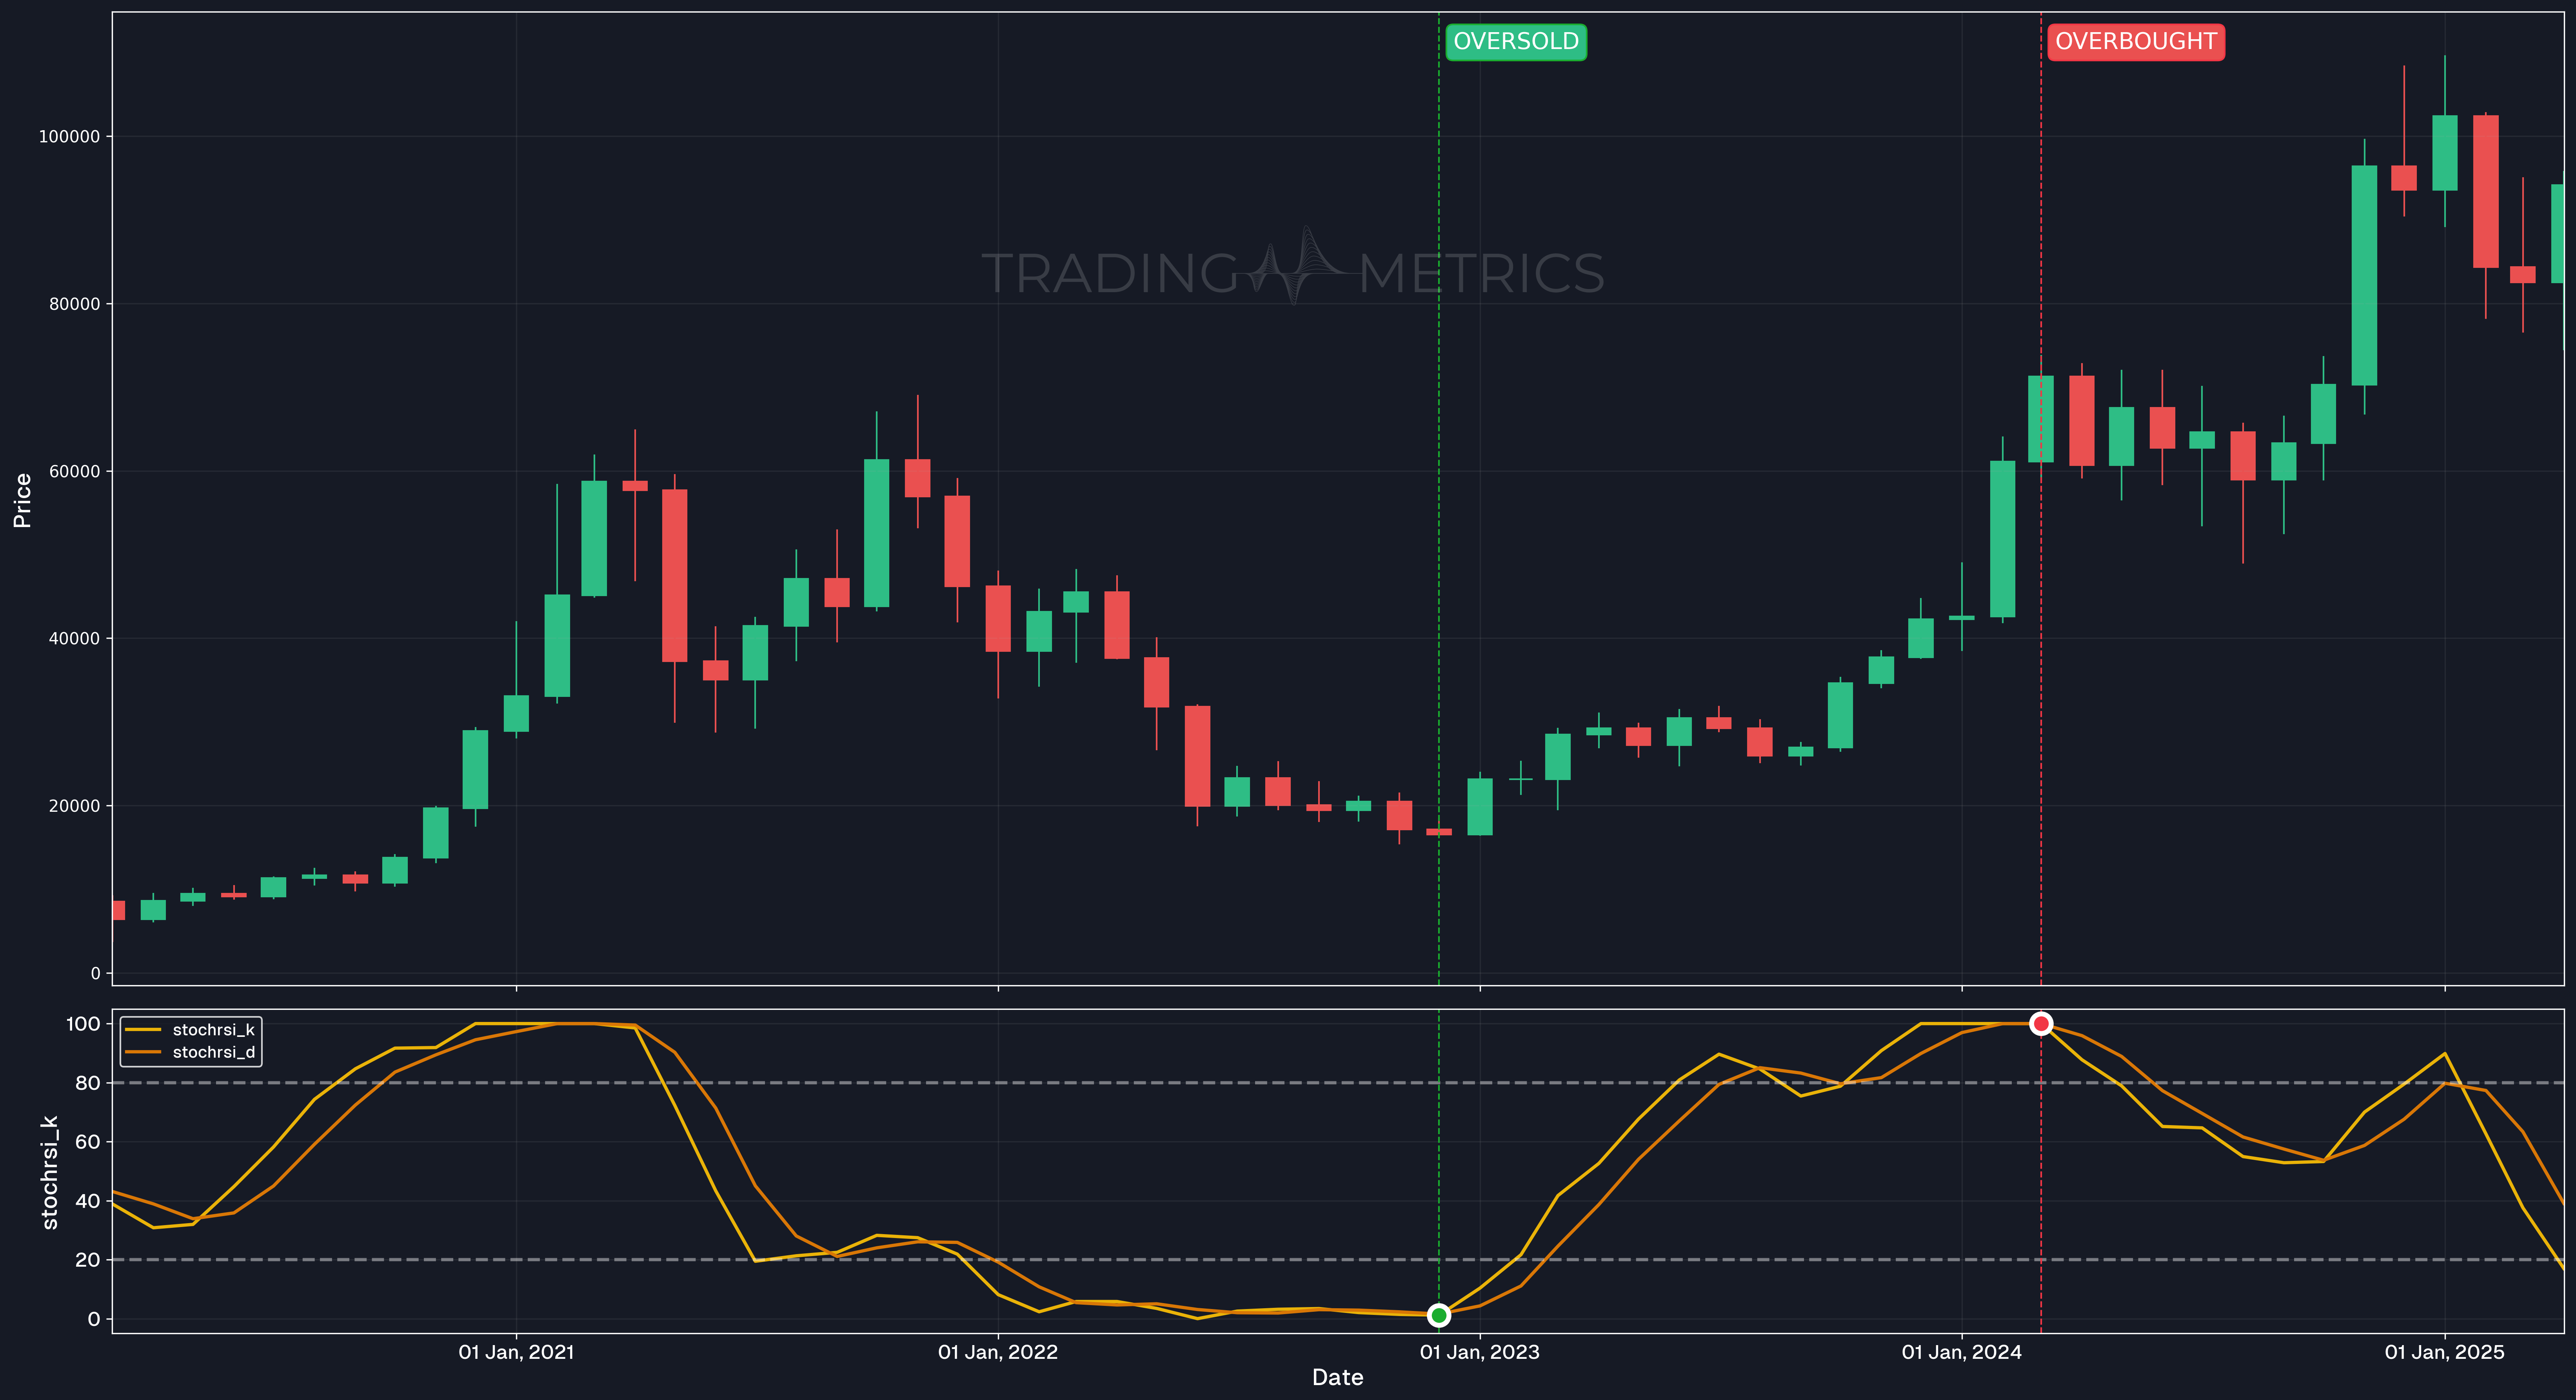Image resolution: width=2576 pixels, height=1400 pixels.
Task: Click the 100000 price axis label
Action: point(69,137)
